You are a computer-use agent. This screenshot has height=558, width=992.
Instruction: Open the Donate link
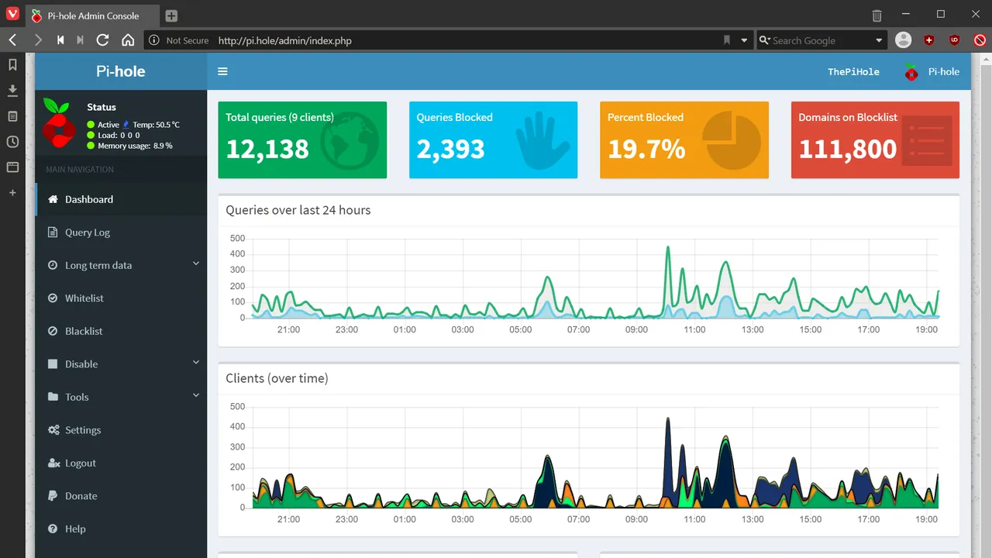click(121, 496)
